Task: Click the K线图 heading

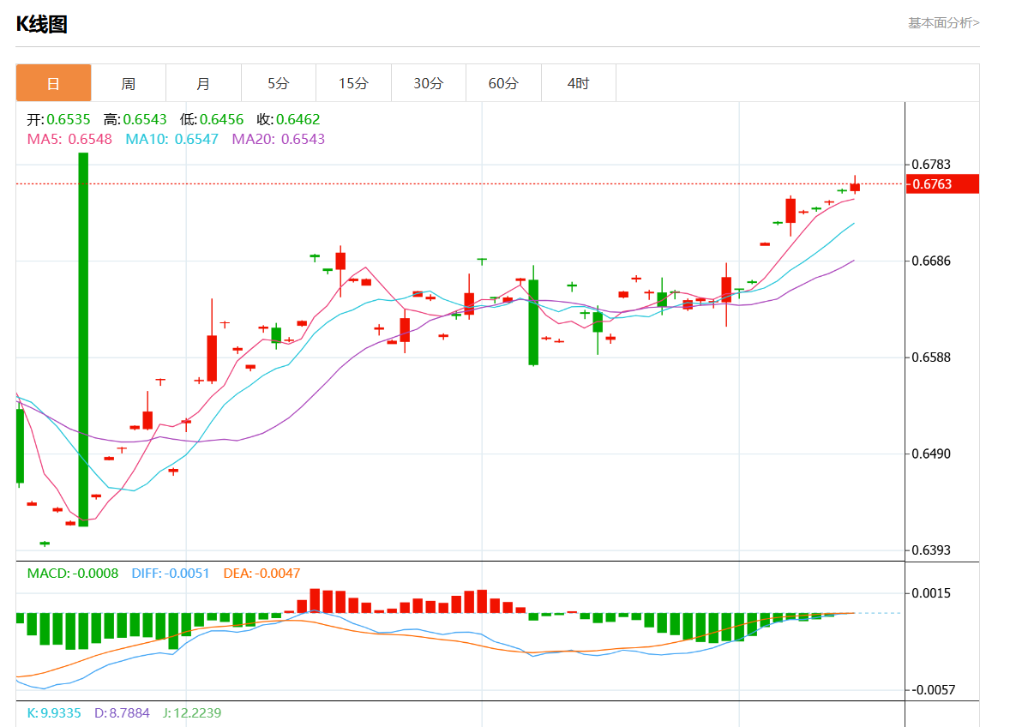Action: 41,24
